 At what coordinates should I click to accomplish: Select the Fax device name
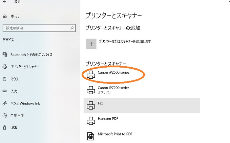click(x=100, y=103)
